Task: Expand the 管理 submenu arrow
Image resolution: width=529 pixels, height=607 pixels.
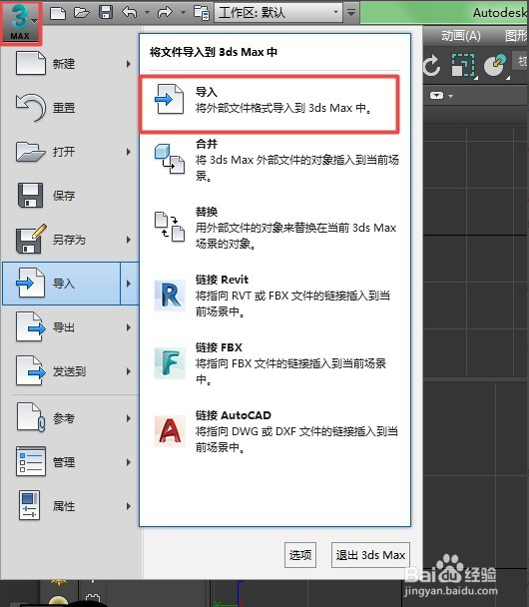Action: coord(129,462)
